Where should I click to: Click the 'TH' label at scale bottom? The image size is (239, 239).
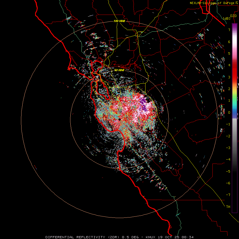coord(228,207)
